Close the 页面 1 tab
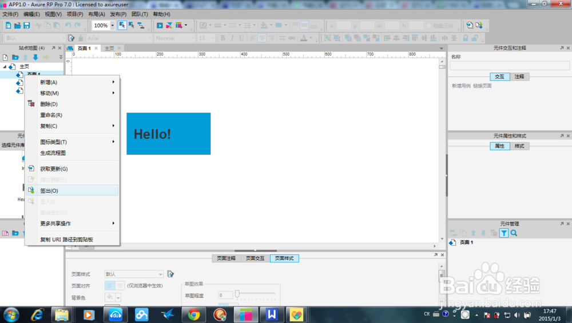The image size is (572, 323). click(x=96, y=48)
